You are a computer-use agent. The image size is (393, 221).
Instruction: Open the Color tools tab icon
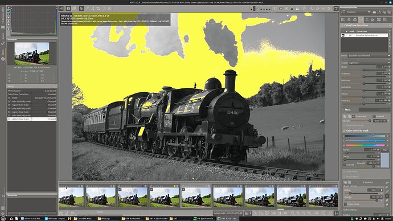[x=355, y=19]
